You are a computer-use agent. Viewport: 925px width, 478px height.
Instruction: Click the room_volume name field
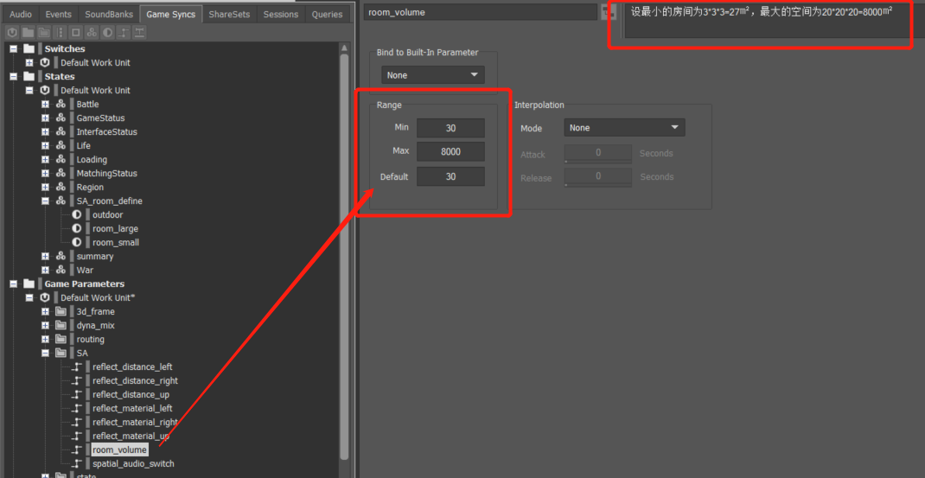(480, 12)
